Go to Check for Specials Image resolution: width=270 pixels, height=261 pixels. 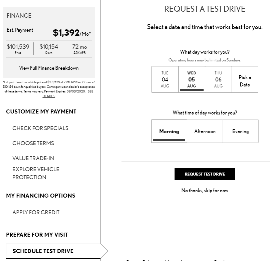(x=40, y=128)
